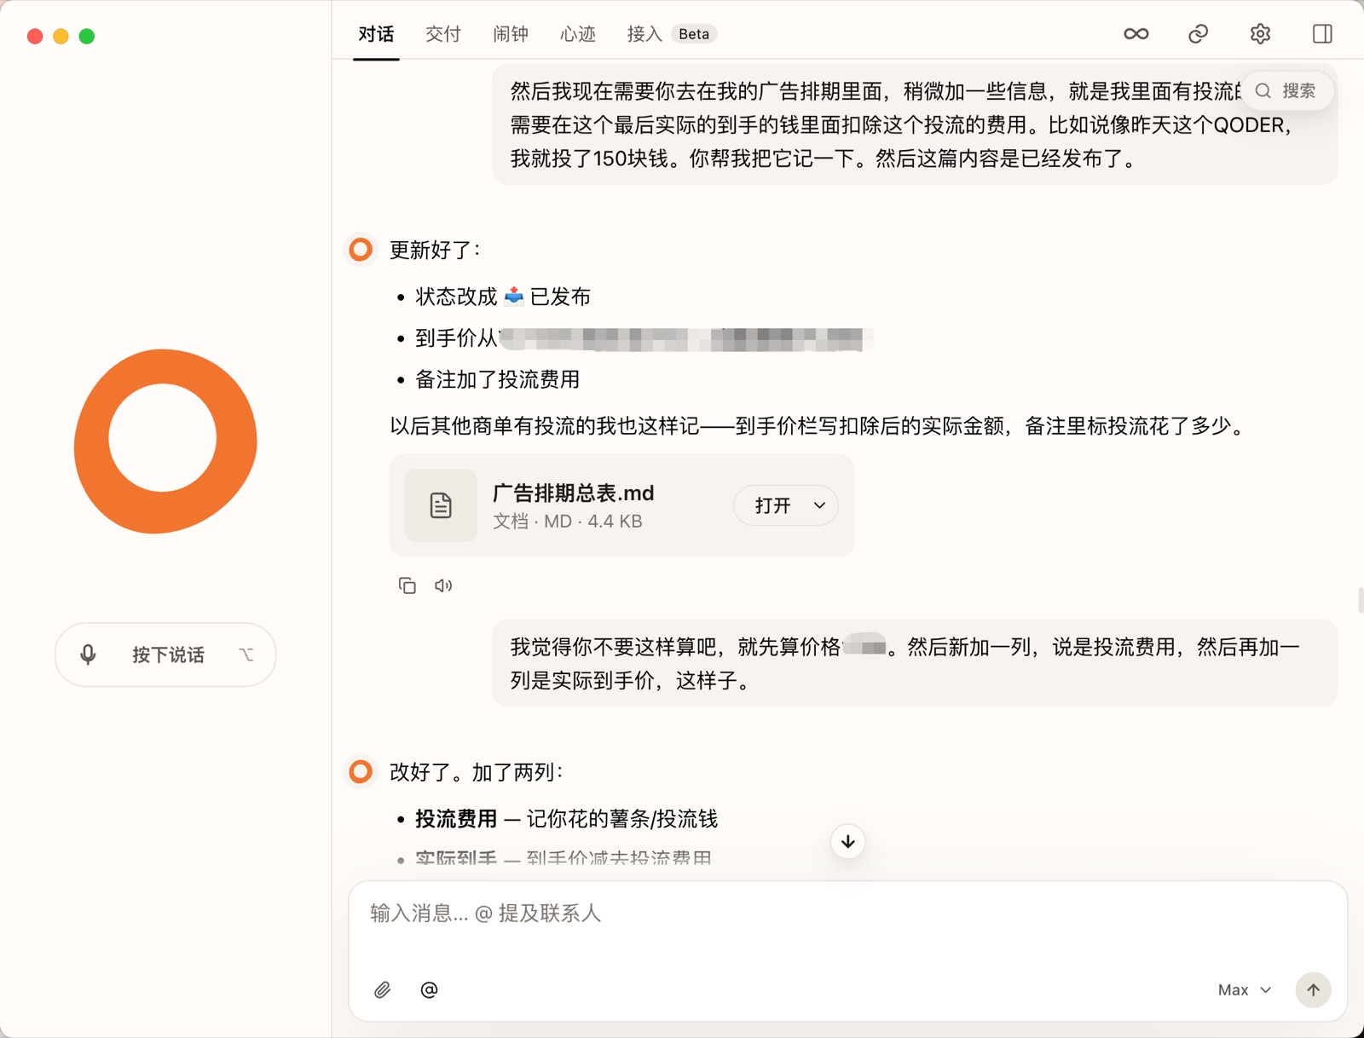Click the text 备注加了投流费用
Viewport: 1364px width, 1038px height.
498,379
